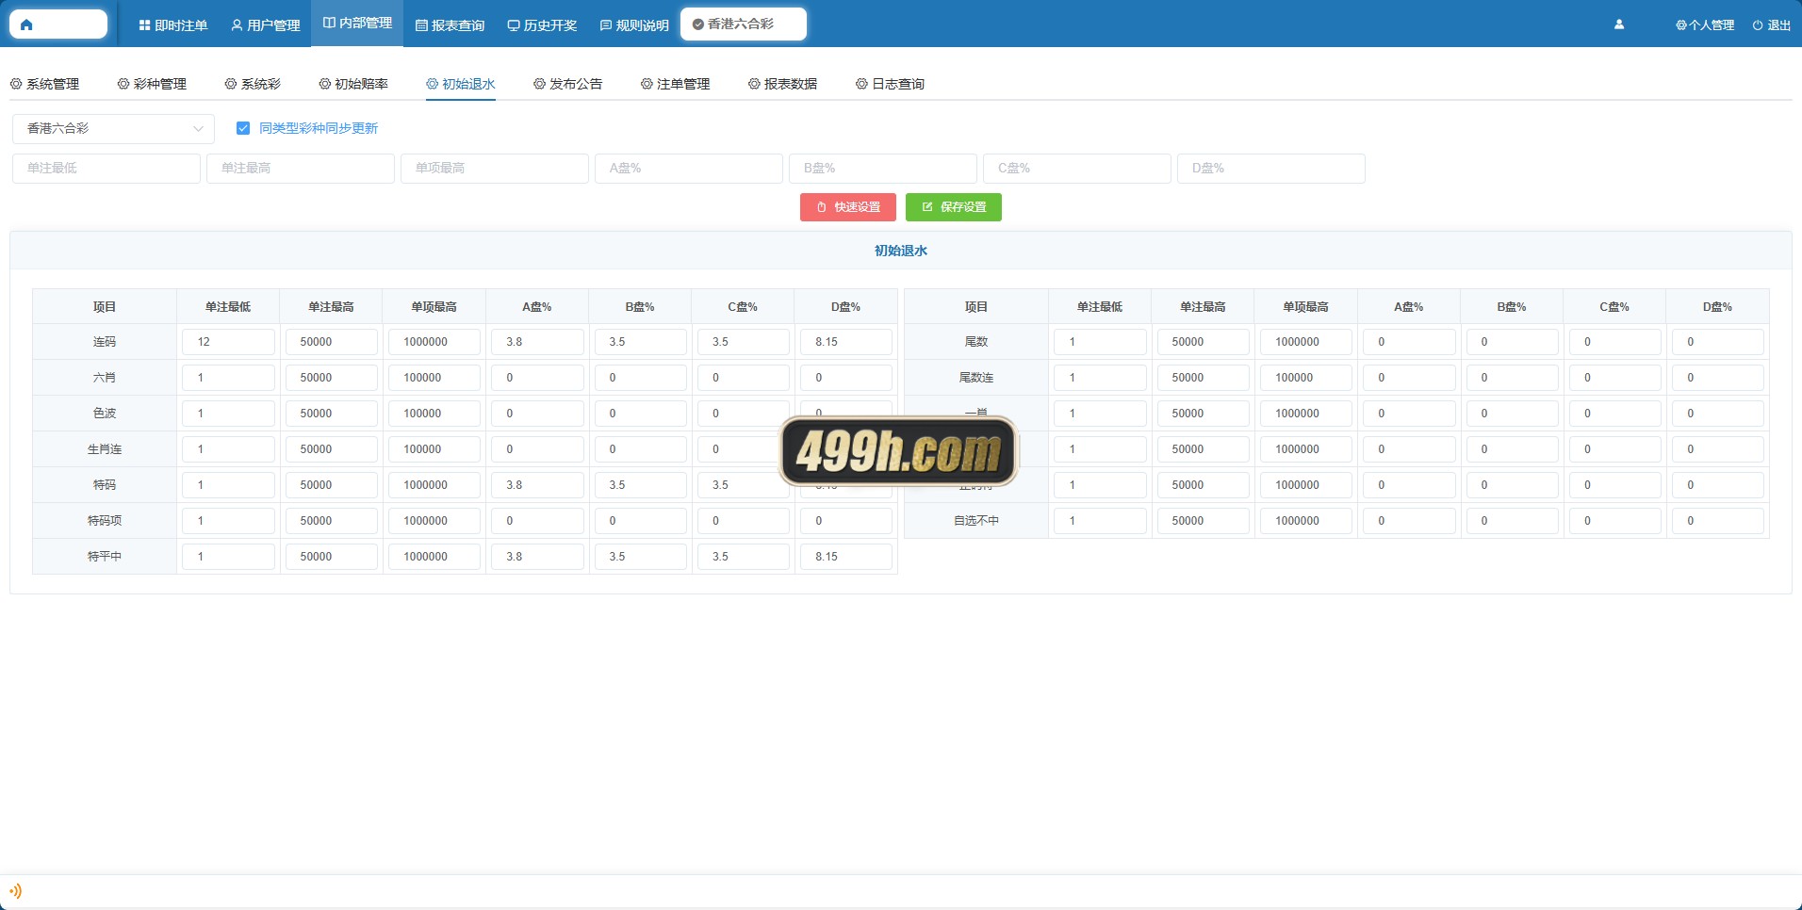
Task: Open 用户管理 in top navigation
Action: click(x=265, y=25)
